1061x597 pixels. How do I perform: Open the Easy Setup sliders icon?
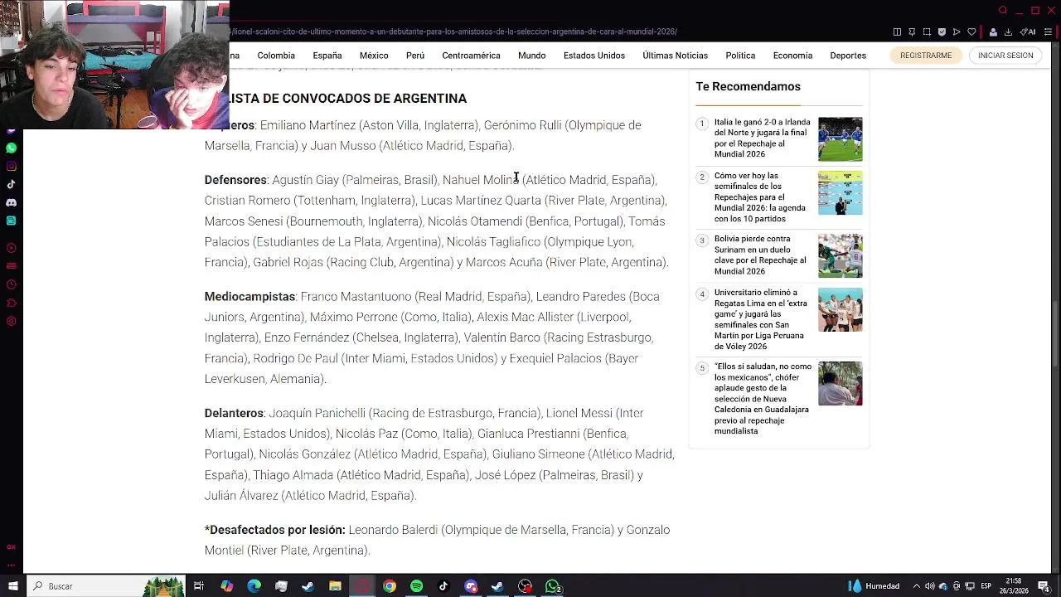1049,32
